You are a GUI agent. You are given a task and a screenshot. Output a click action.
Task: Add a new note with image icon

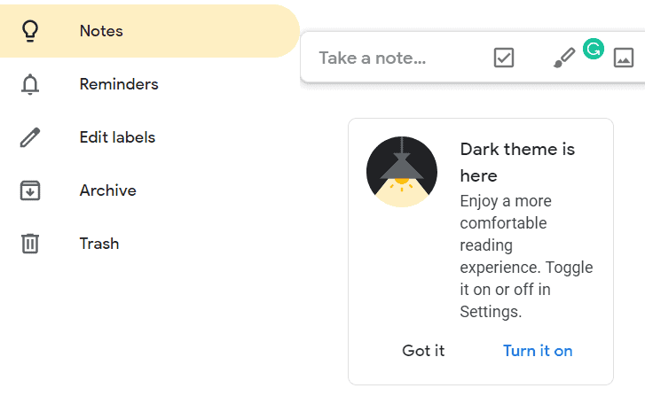pos(624,58)
